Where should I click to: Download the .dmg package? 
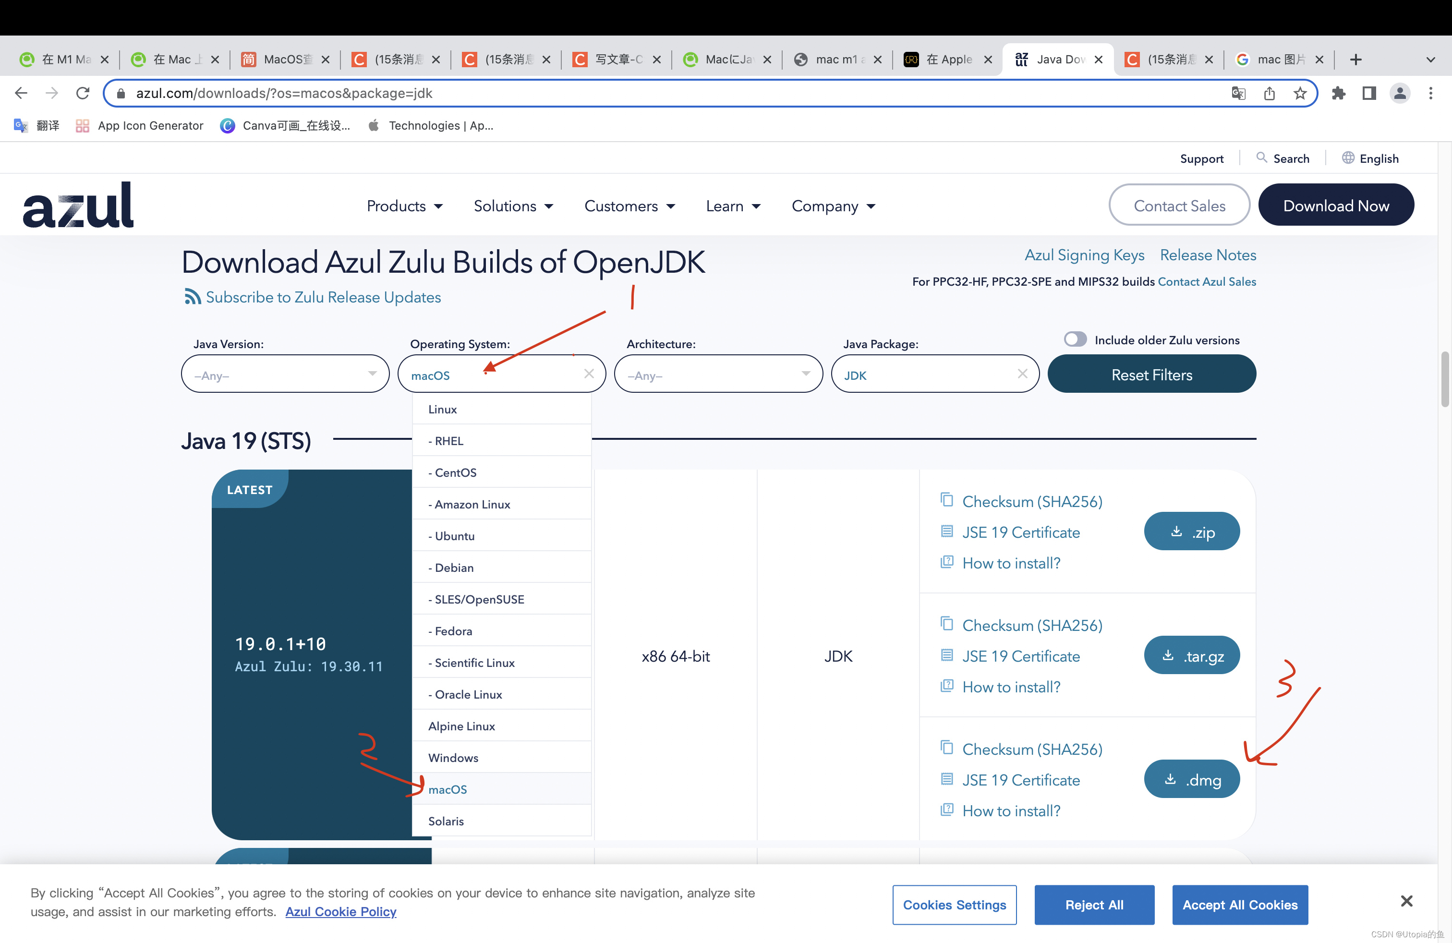pos(1191,779)
